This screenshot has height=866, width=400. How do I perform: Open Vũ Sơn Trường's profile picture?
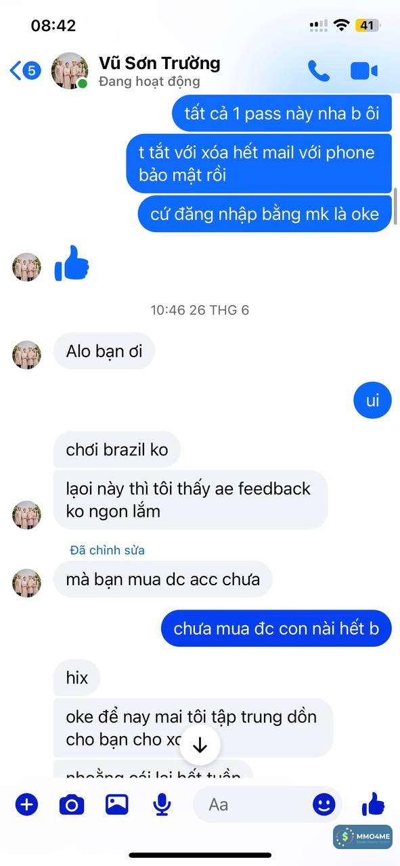pos(70,70)
